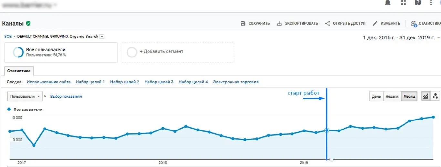Select the Неделя time granularity
The height and width of the screenshot is (167, 441).
(392, 96)
